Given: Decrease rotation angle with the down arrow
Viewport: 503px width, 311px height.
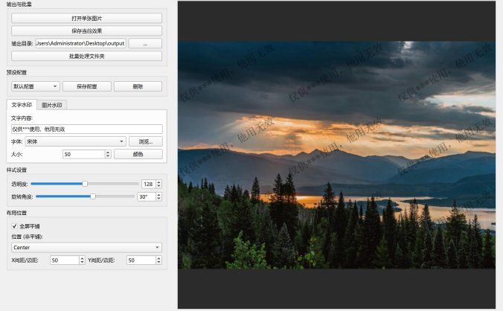Looking at the screenshot, I should (158, 199).
